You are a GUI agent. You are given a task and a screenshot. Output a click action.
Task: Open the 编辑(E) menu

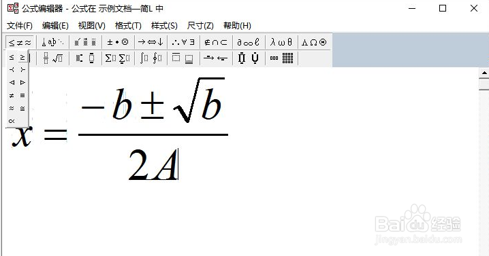pyautogui.click(x=55, y=26)
